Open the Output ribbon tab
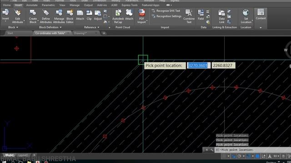This screenshot has width=291, height=163. pyautogui.click(x=88, y=5)
